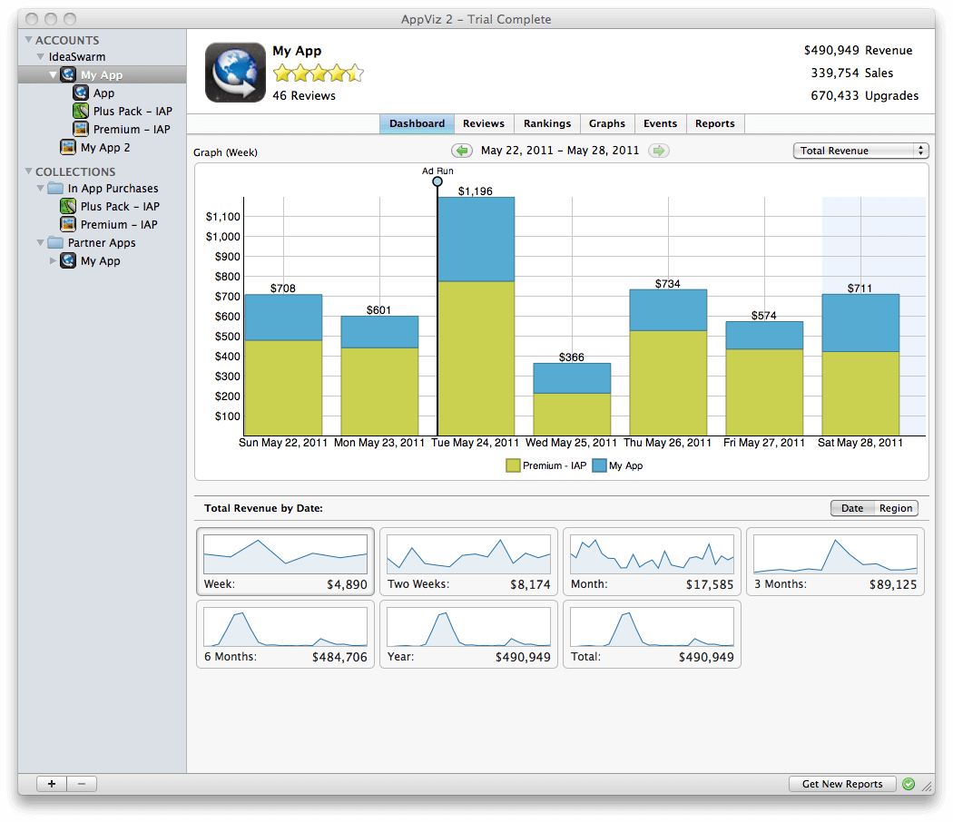Image resolution: width=953 pixels, height=822 pixels.
Task: Switch to Date view in segmented control
Action: (x=852, y=508)
